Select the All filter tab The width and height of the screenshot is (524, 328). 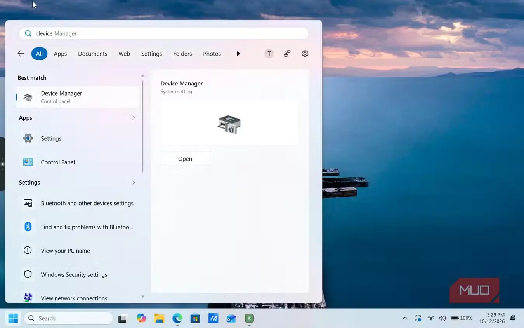tap(39, 54)
